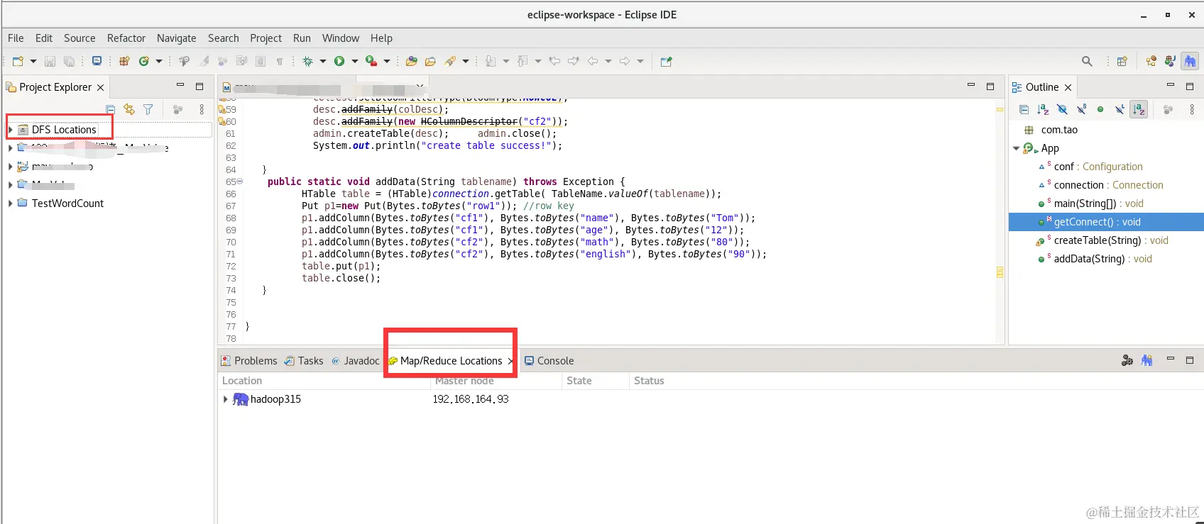
Task: Open the Project Explorer view menu dots
Action: click(202, 109)
